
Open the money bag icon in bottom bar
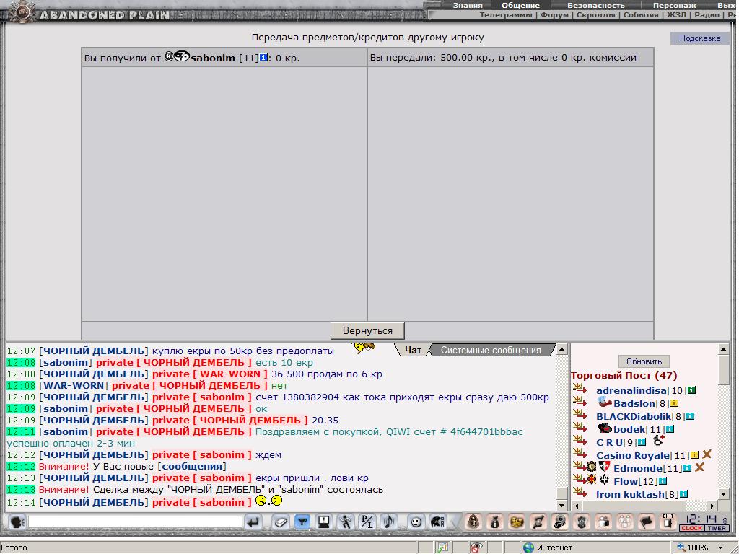tap(495, 522)
